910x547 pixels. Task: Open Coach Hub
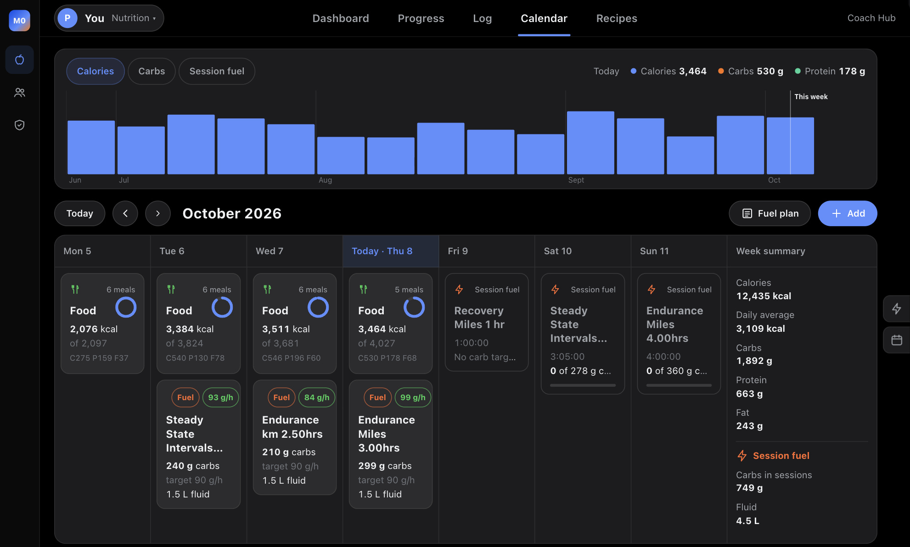coord(871,18)
